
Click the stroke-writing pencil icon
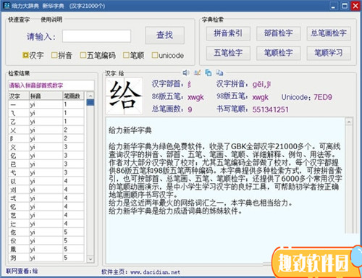[197, 72]
